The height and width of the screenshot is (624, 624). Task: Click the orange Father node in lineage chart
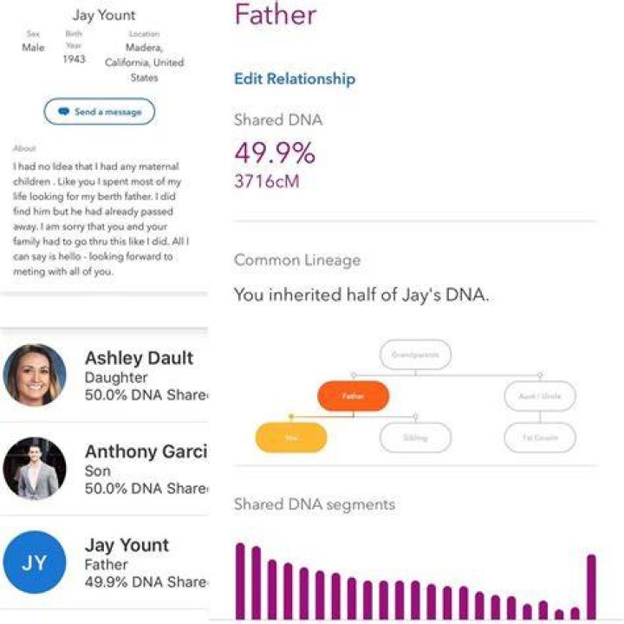(353, 396)
